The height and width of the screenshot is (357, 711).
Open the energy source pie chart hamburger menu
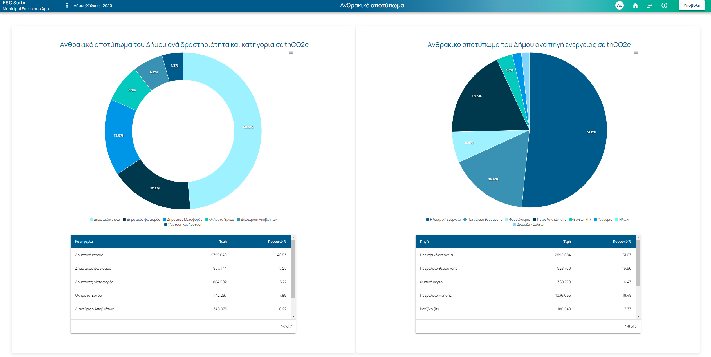pyautogui.click(x=636, y=52)
